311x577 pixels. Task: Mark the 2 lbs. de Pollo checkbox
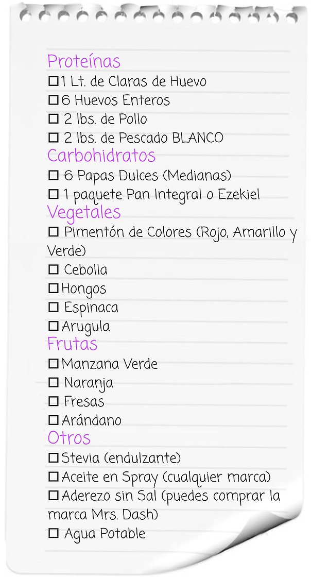[x=54, y=119]
